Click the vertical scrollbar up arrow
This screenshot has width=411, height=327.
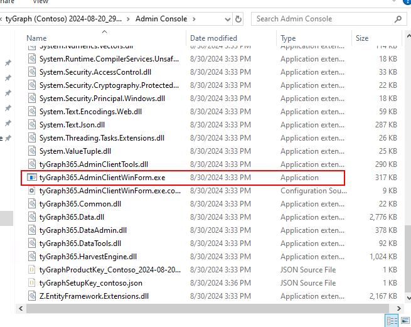pos(408,36)
